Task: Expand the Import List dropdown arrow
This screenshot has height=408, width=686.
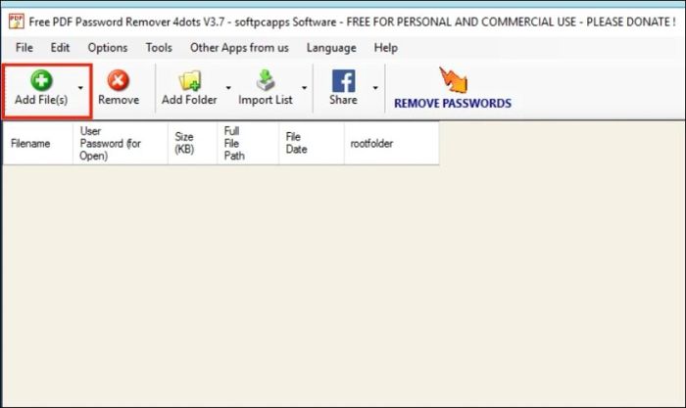Action: [x=304, y=88]
